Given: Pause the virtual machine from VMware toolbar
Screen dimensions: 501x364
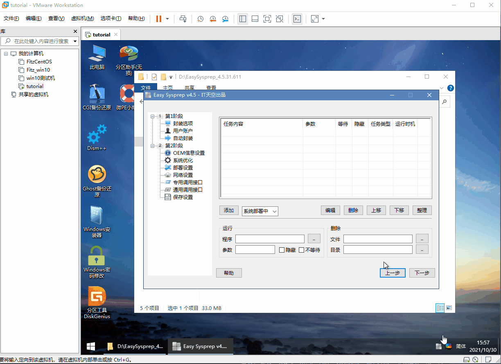Looking at the screenshot, I should (159, 19).
